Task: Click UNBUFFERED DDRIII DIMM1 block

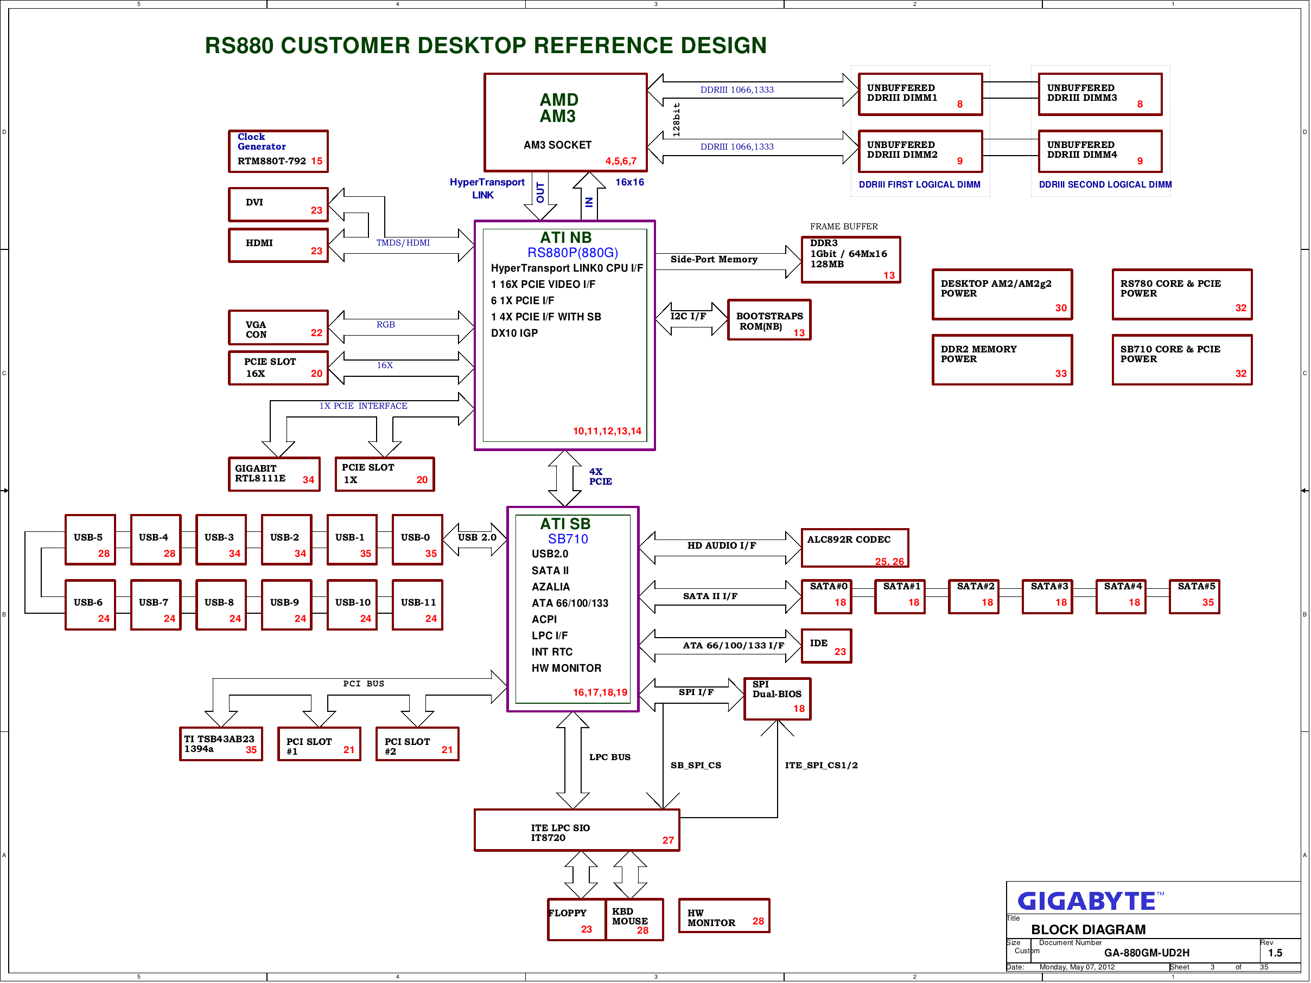Action: tap(920, 94)
